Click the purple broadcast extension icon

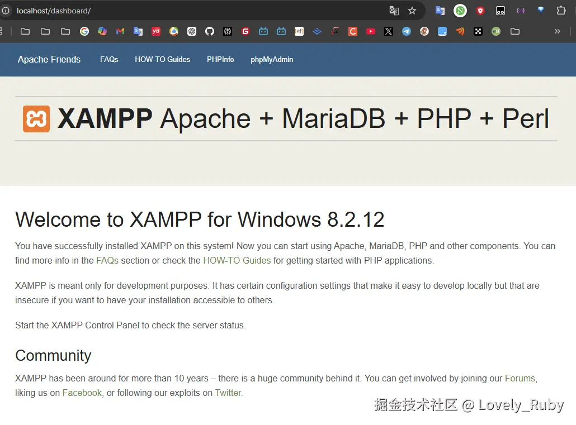pyautogui.click(x=521, y=11)
